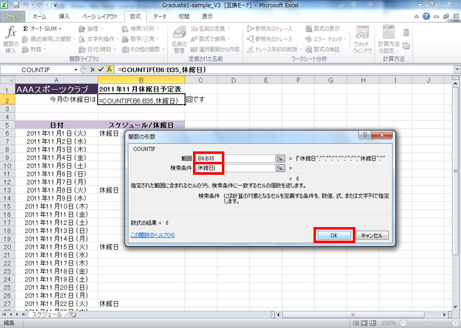Click the Select All corner button

[x=7, y=80]
